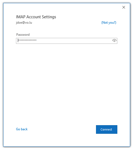
Task: Toggle password visibility in the Password box
Action: tap(114, 41)
